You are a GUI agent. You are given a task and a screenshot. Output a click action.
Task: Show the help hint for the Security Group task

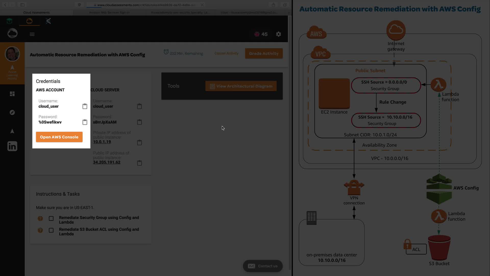40,218
